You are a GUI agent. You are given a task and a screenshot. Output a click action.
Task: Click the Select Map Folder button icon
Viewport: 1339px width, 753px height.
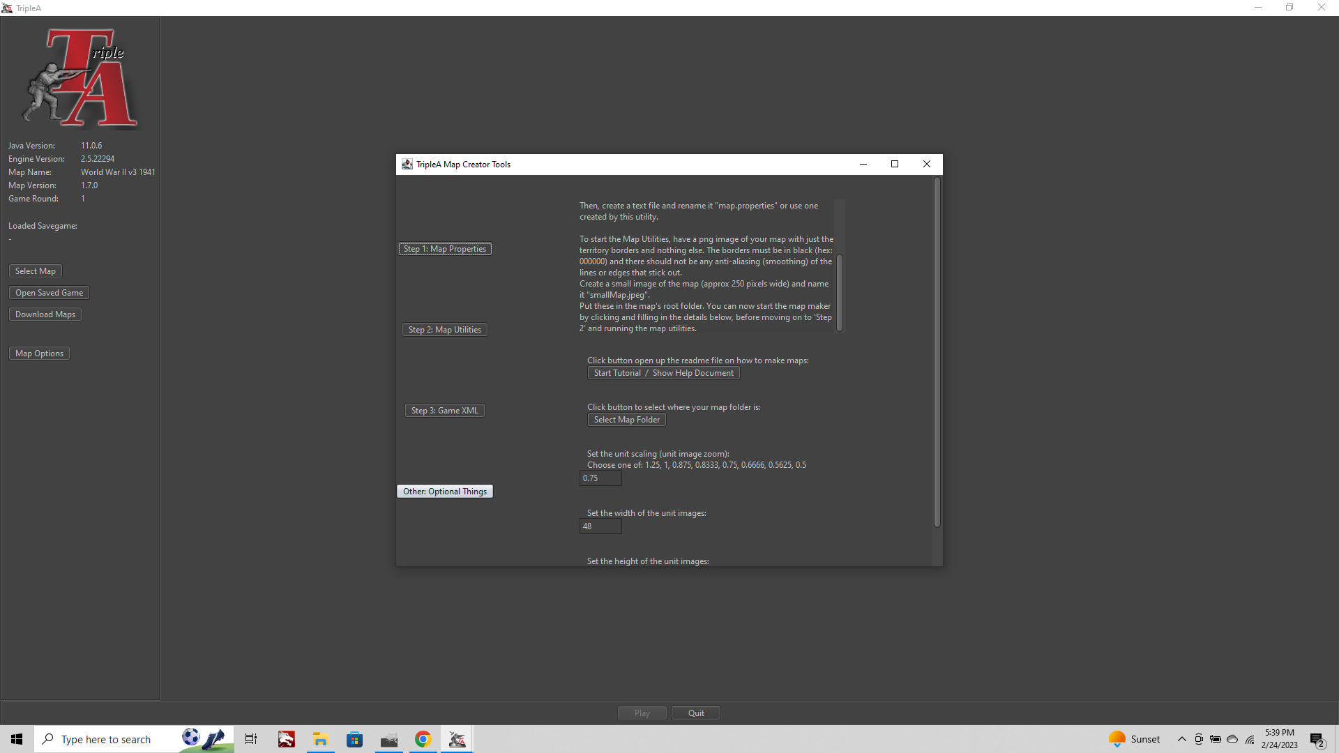coord(627,419)
